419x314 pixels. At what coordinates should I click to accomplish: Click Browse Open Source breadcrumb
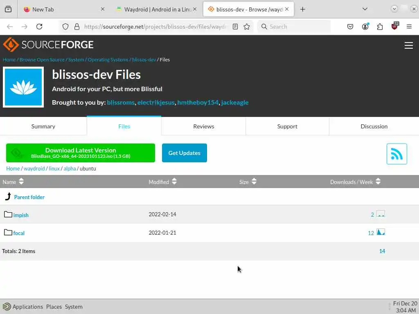pos(42,60)
